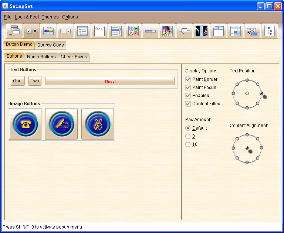
Task: Open the Scroll Pane demo icon
Action: coord(168,31)
